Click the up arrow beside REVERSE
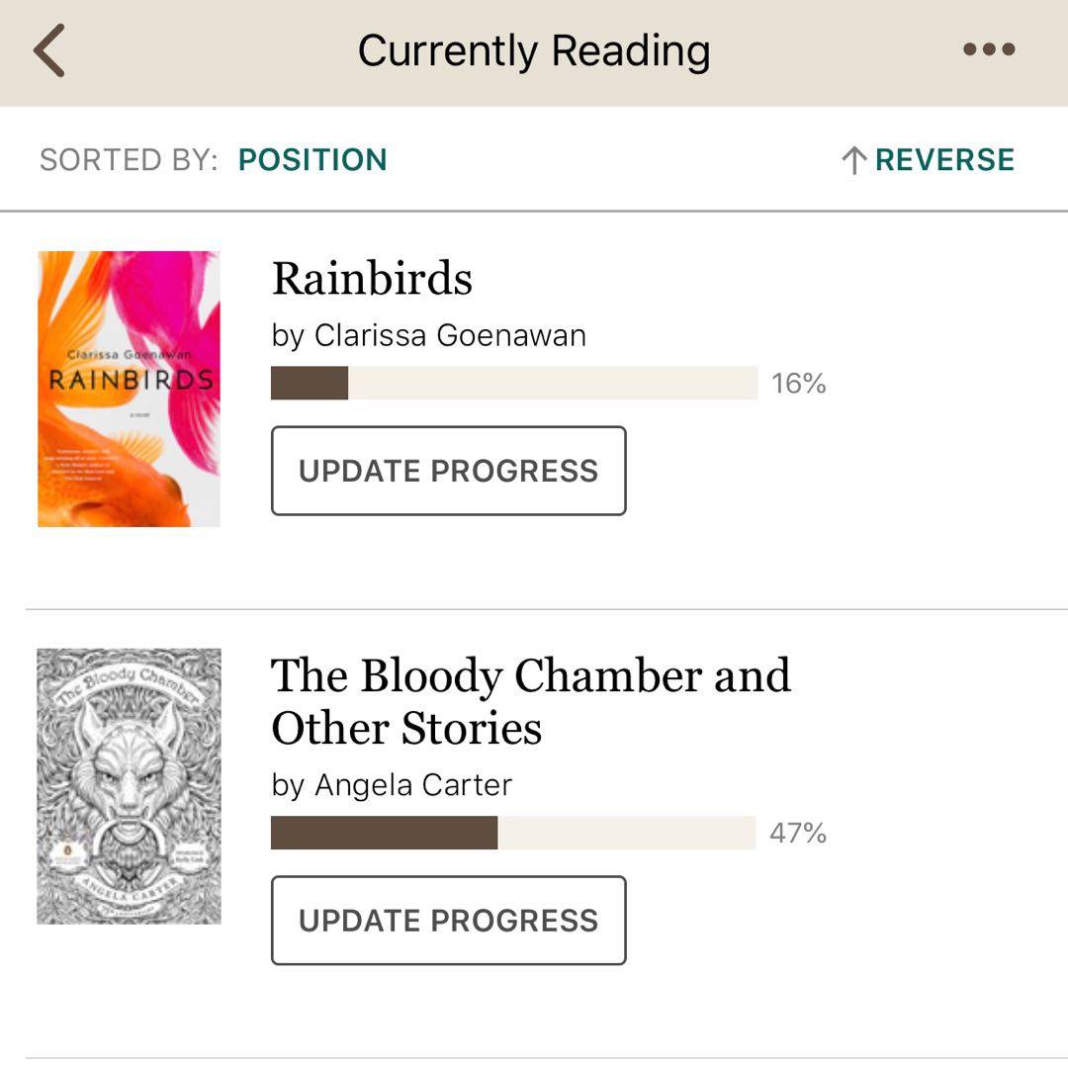Screen dimensions: 1068x1068 pyautogui.click(x=853, y=160)
